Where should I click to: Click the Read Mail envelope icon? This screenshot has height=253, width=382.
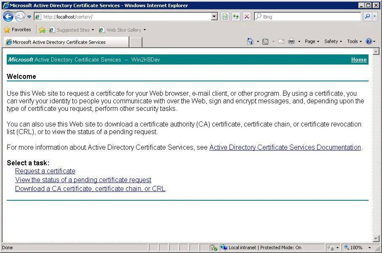281,41
